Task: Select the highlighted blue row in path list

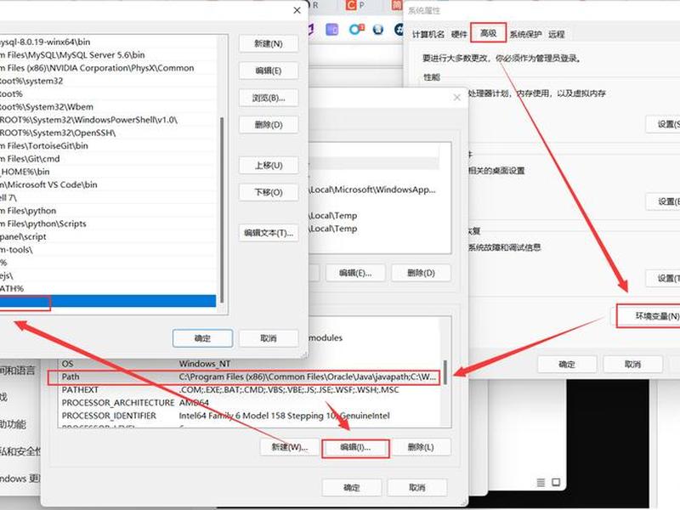Action: 108,302
